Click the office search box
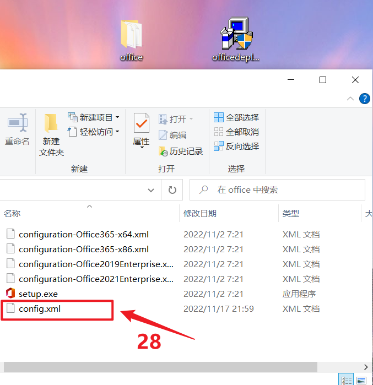This screenshot has height=385, width=373. click(x=277, y=190)
